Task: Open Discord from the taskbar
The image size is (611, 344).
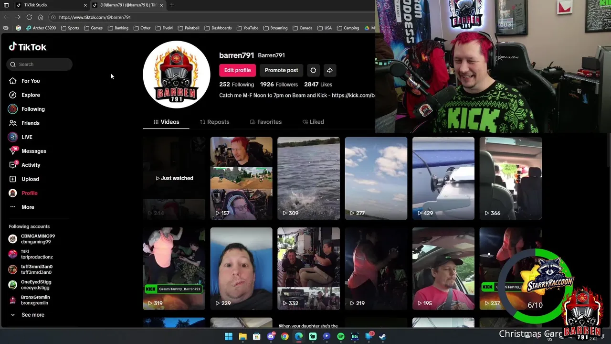Action: pos(271,336)
